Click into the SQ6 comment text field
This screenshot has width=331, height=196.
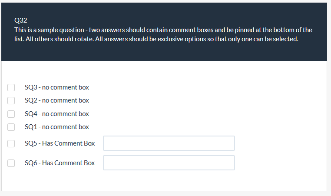click(169, 163)
